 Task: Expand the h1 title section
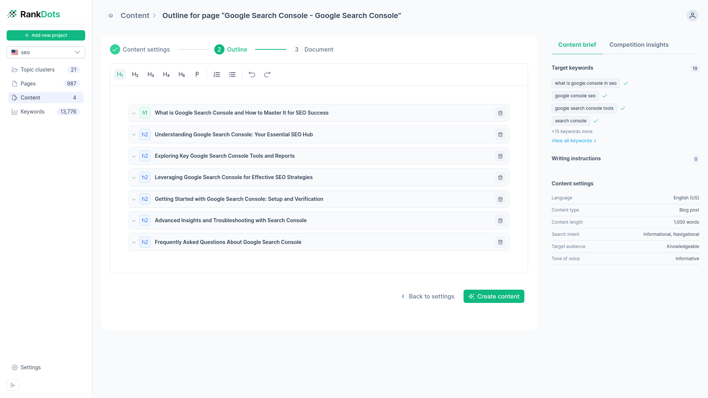pyautogui.click(x=134, y=113)
